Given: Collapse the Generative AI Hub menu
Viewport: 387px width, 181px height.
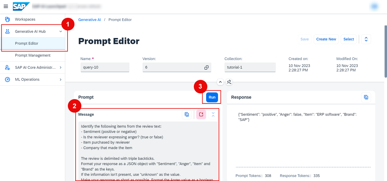Looking at the screenshot, I should pos(61,32).
